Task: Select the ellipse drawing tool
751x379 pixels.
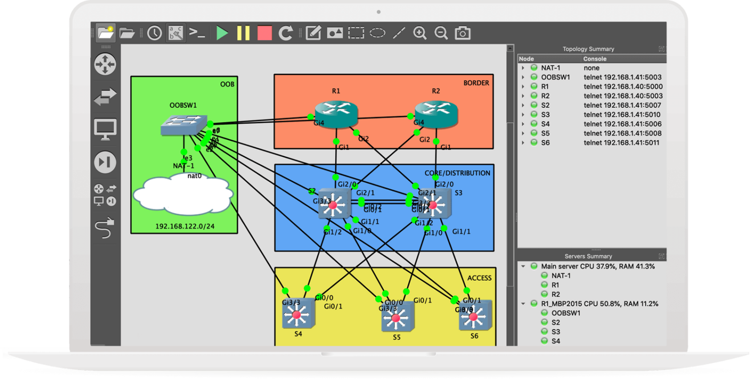Action: coord(377,33)
